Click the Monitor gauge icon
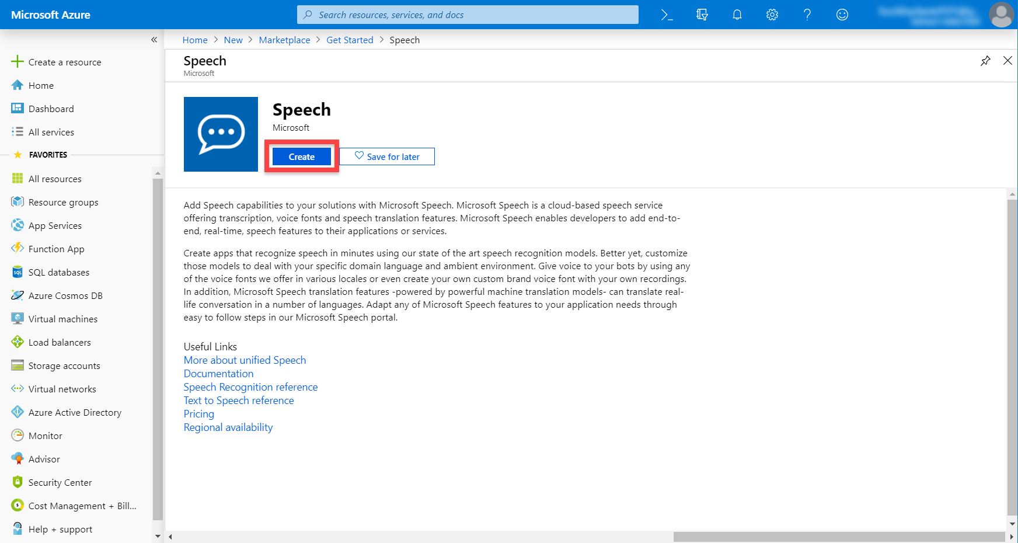Viewport: 1018px width, 543px height. tap(18, 435)
